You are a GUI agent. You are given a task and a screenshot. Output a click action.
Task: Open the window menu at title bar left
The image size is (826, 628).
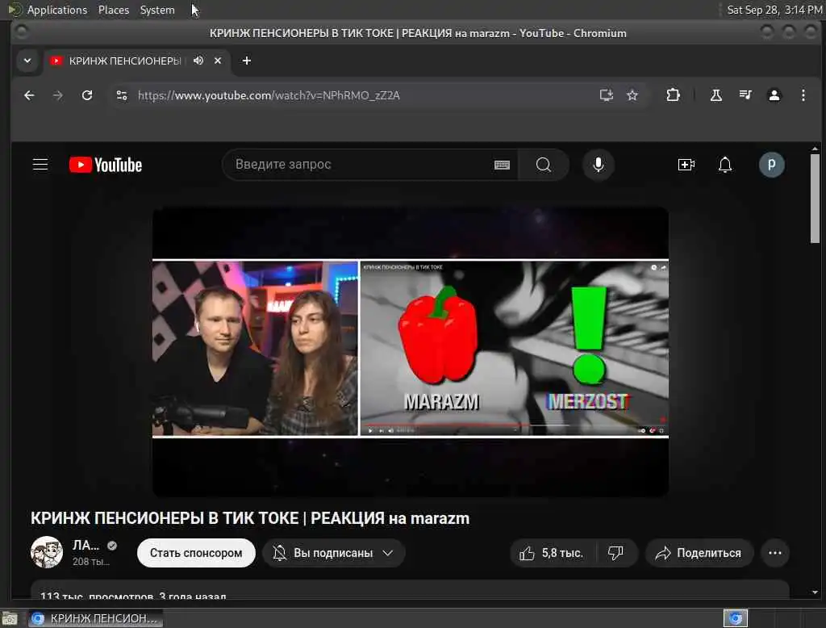[x=21, y=33]
